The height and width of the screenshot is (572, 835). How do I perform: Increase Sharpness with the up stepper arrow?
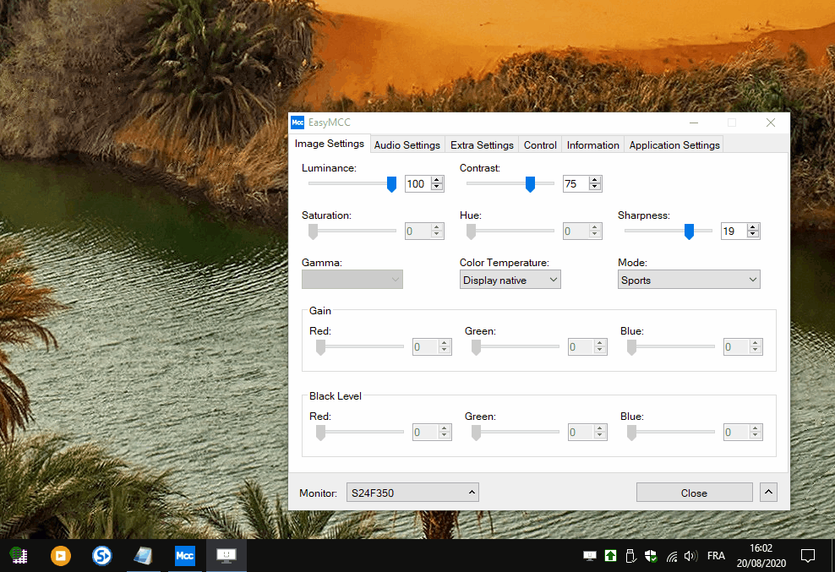point(752,227)
